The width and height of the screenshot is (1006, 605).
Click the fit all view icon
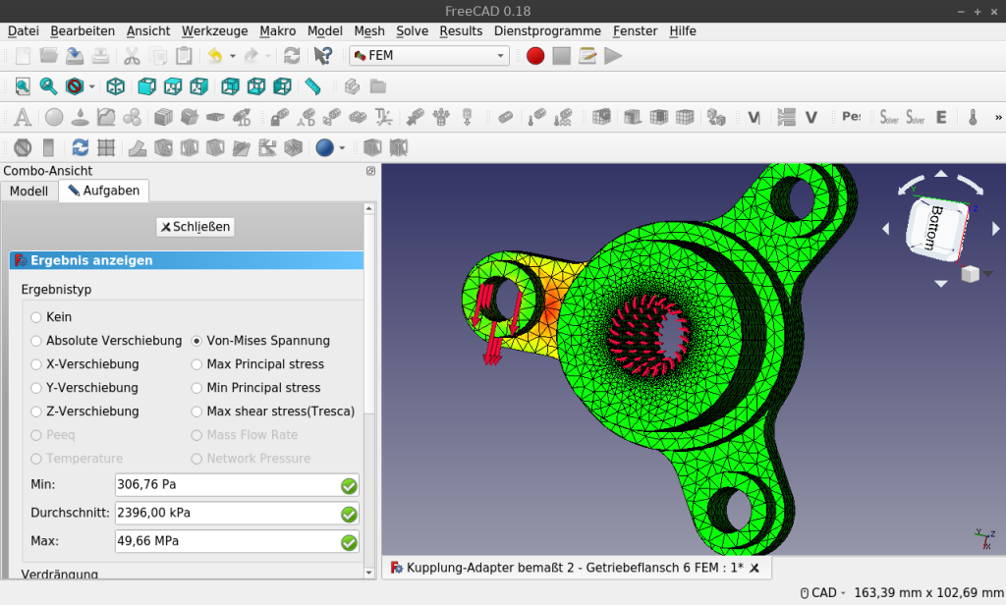coord(23,86)
